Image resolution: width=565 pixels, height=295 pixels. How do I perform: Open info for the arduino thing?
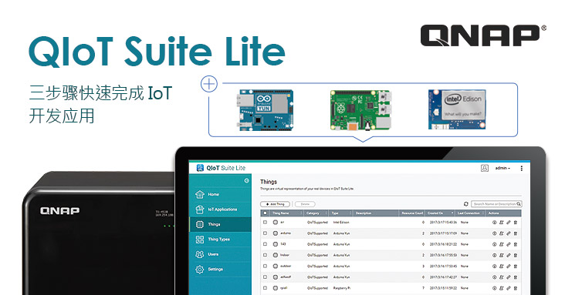[x=494, y=233]
